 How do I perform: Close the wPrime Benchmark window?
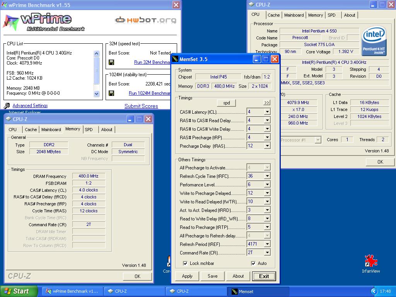pos(176,5)
